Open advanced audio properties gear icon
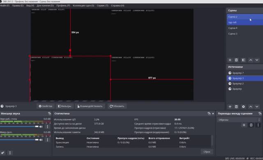 click(x=2, y=153)
